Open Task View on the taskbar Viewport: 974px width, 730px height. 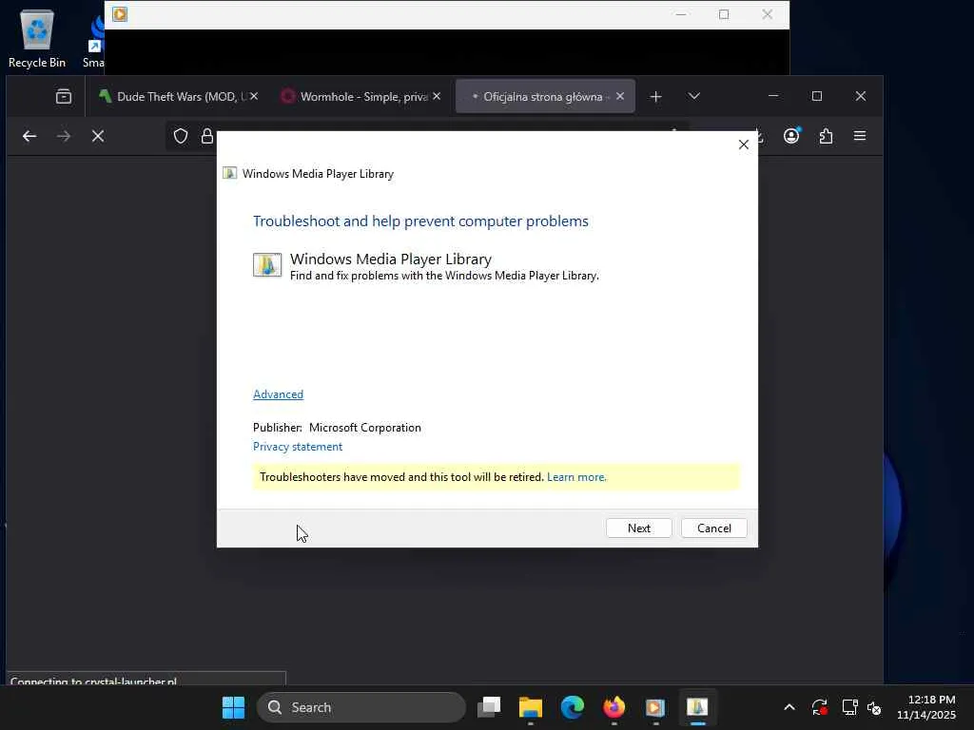(489, 707)
